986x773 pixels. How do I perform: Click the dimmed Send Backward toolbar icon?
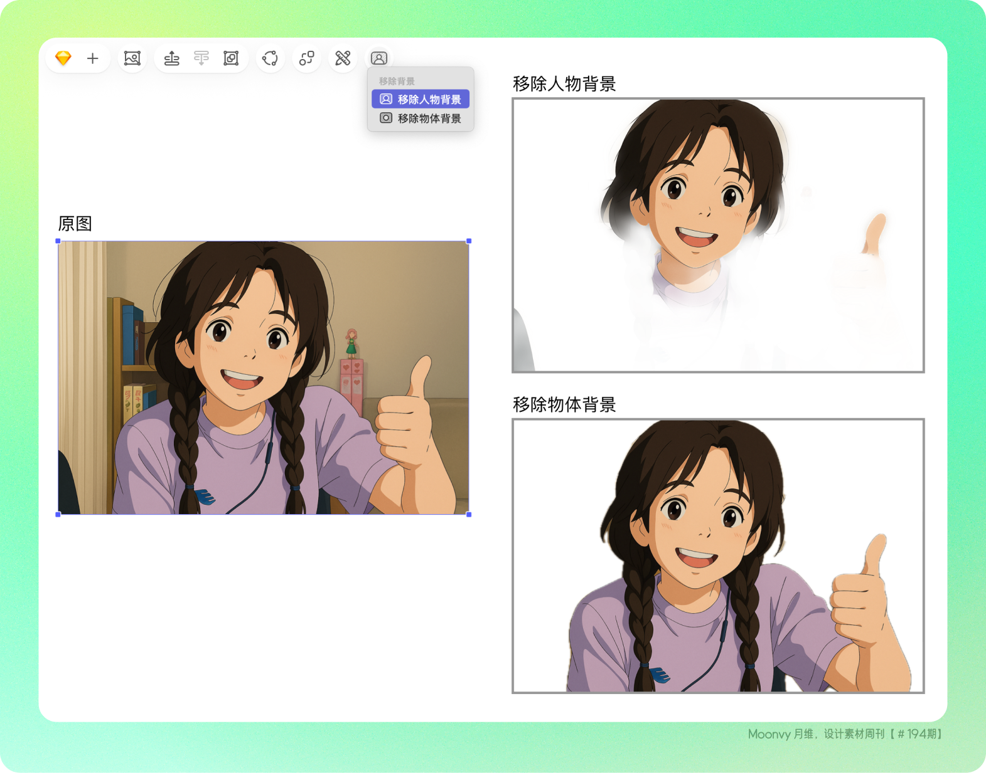pyautogui.click(x=201, y=58)
